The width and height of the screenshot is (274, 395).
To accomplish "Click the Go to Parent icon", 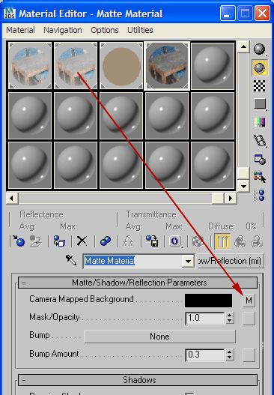I will point(240,241).
